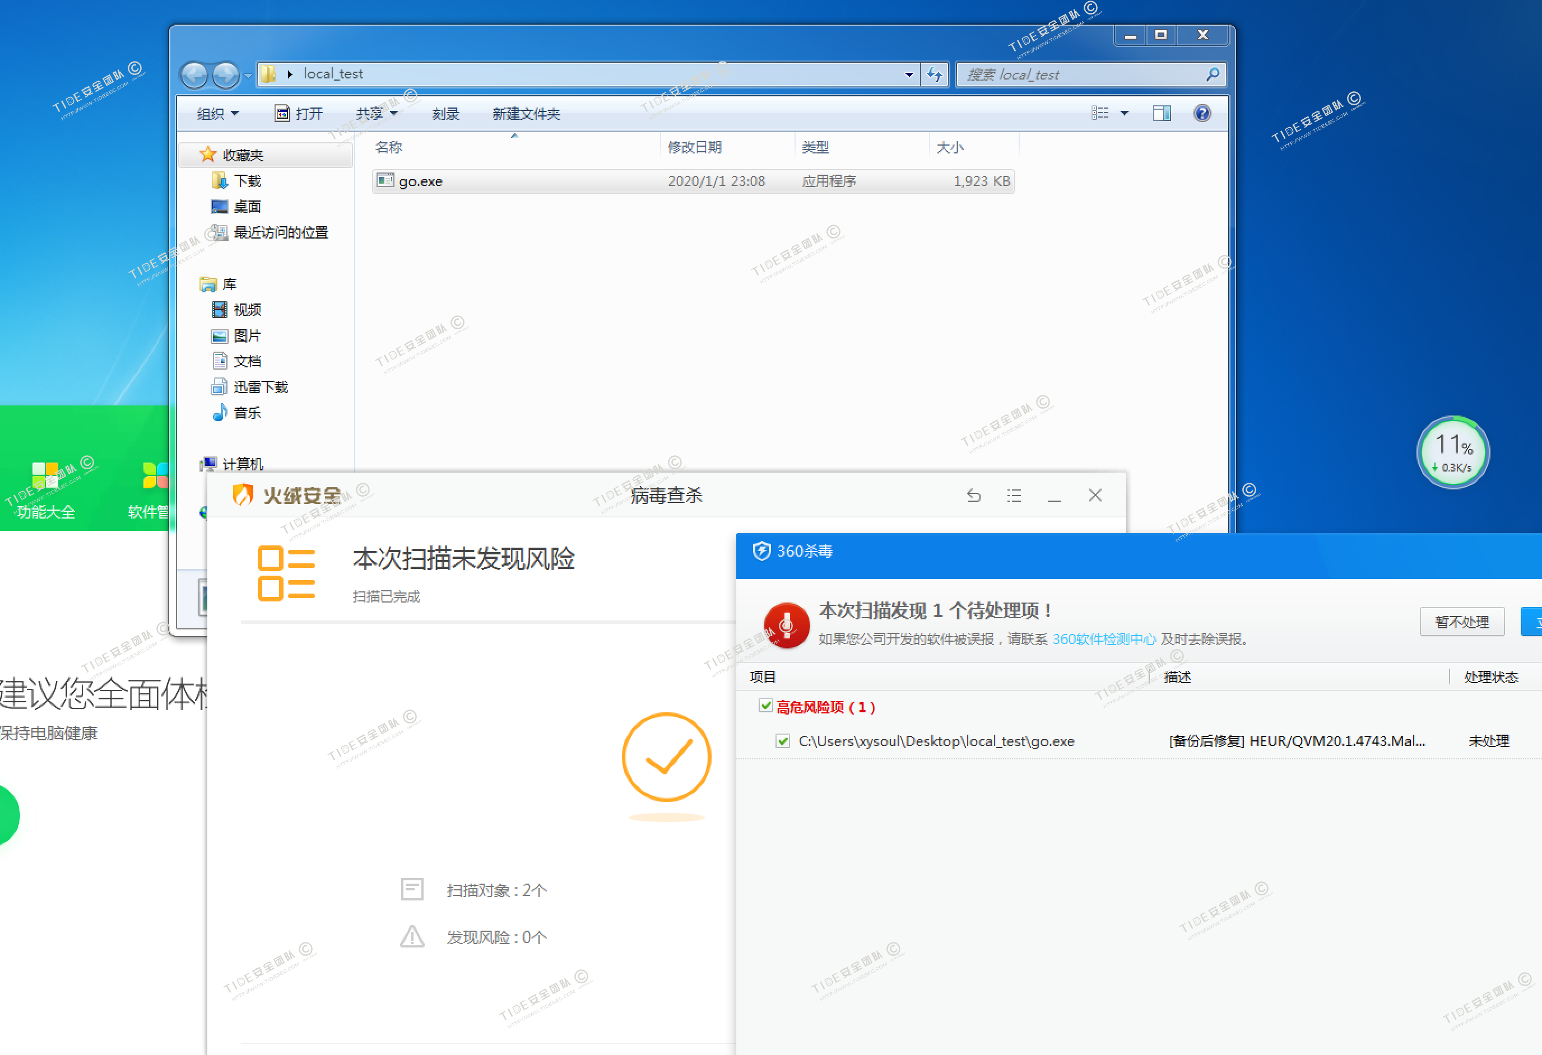Select the go.exe file
Screen dimensions: 1542x1055
pos(421,181)
